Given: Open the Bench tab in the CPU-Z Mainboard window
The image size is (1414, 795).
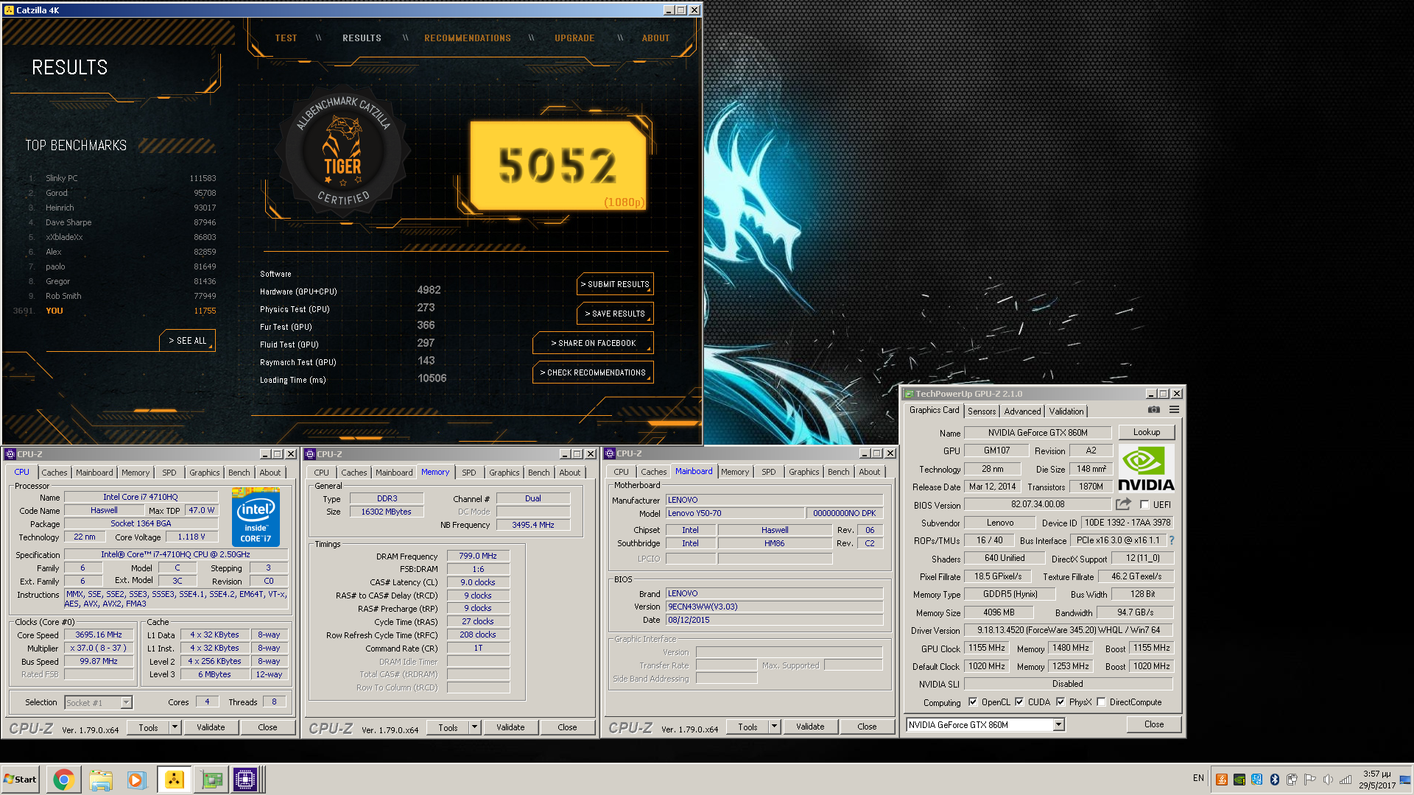Looking at the screenshot, I should click(x=839, y=472).
